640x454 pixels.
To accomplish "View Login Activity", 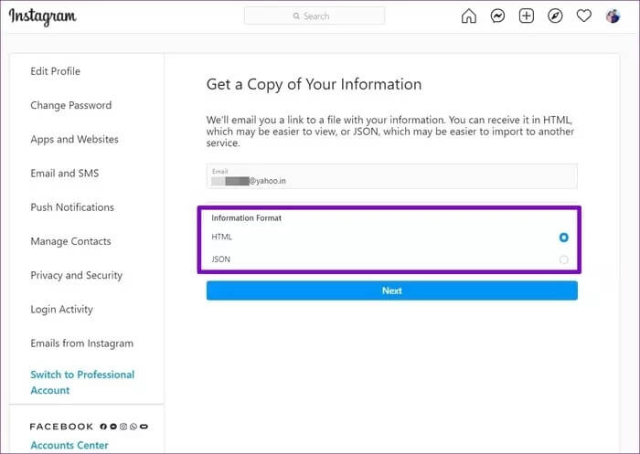I will coord(61,309).
